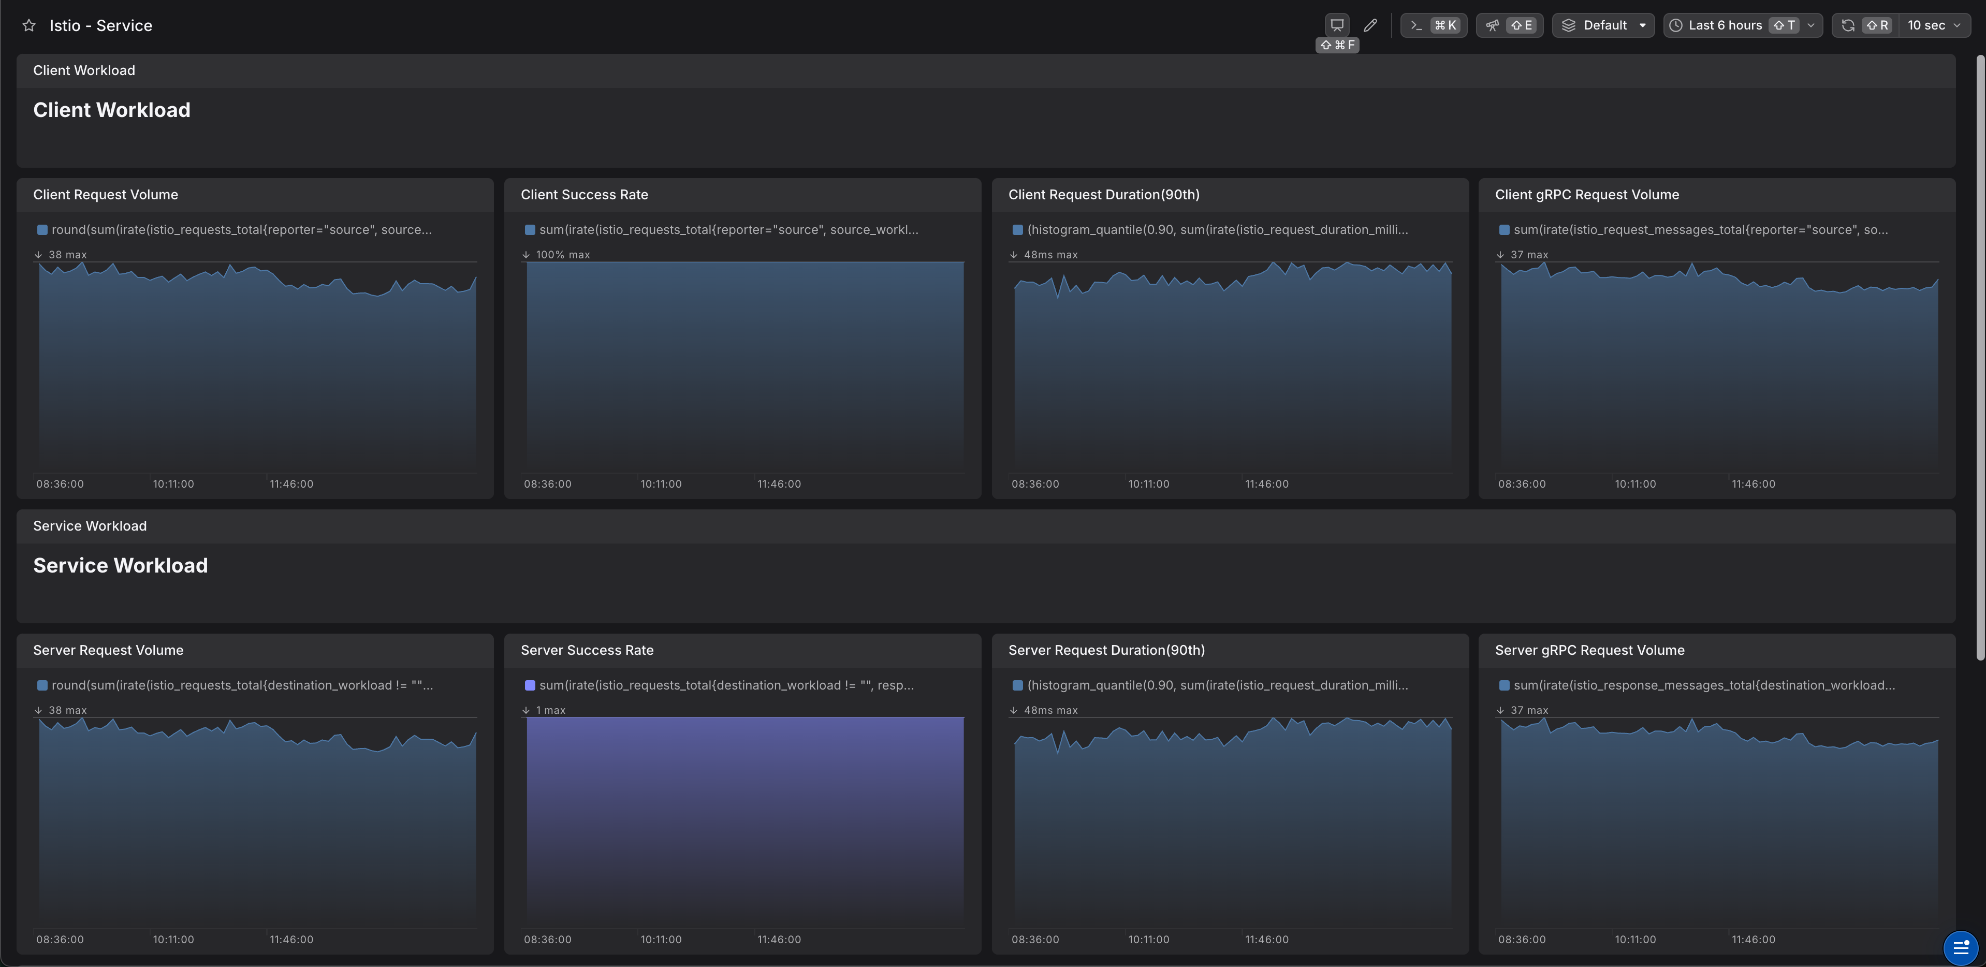Open the command palette terminal icon
Image resolution: width=1986 pixels, height=967 pixels.
pyautogui.click(x=1417, y=25)
